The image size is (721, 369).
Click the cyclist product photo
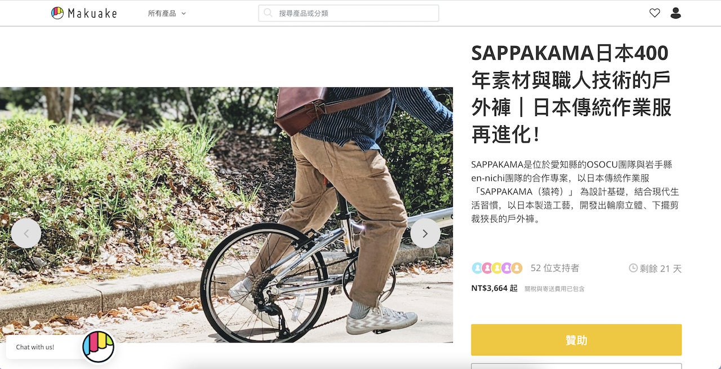tap(226, 215)
